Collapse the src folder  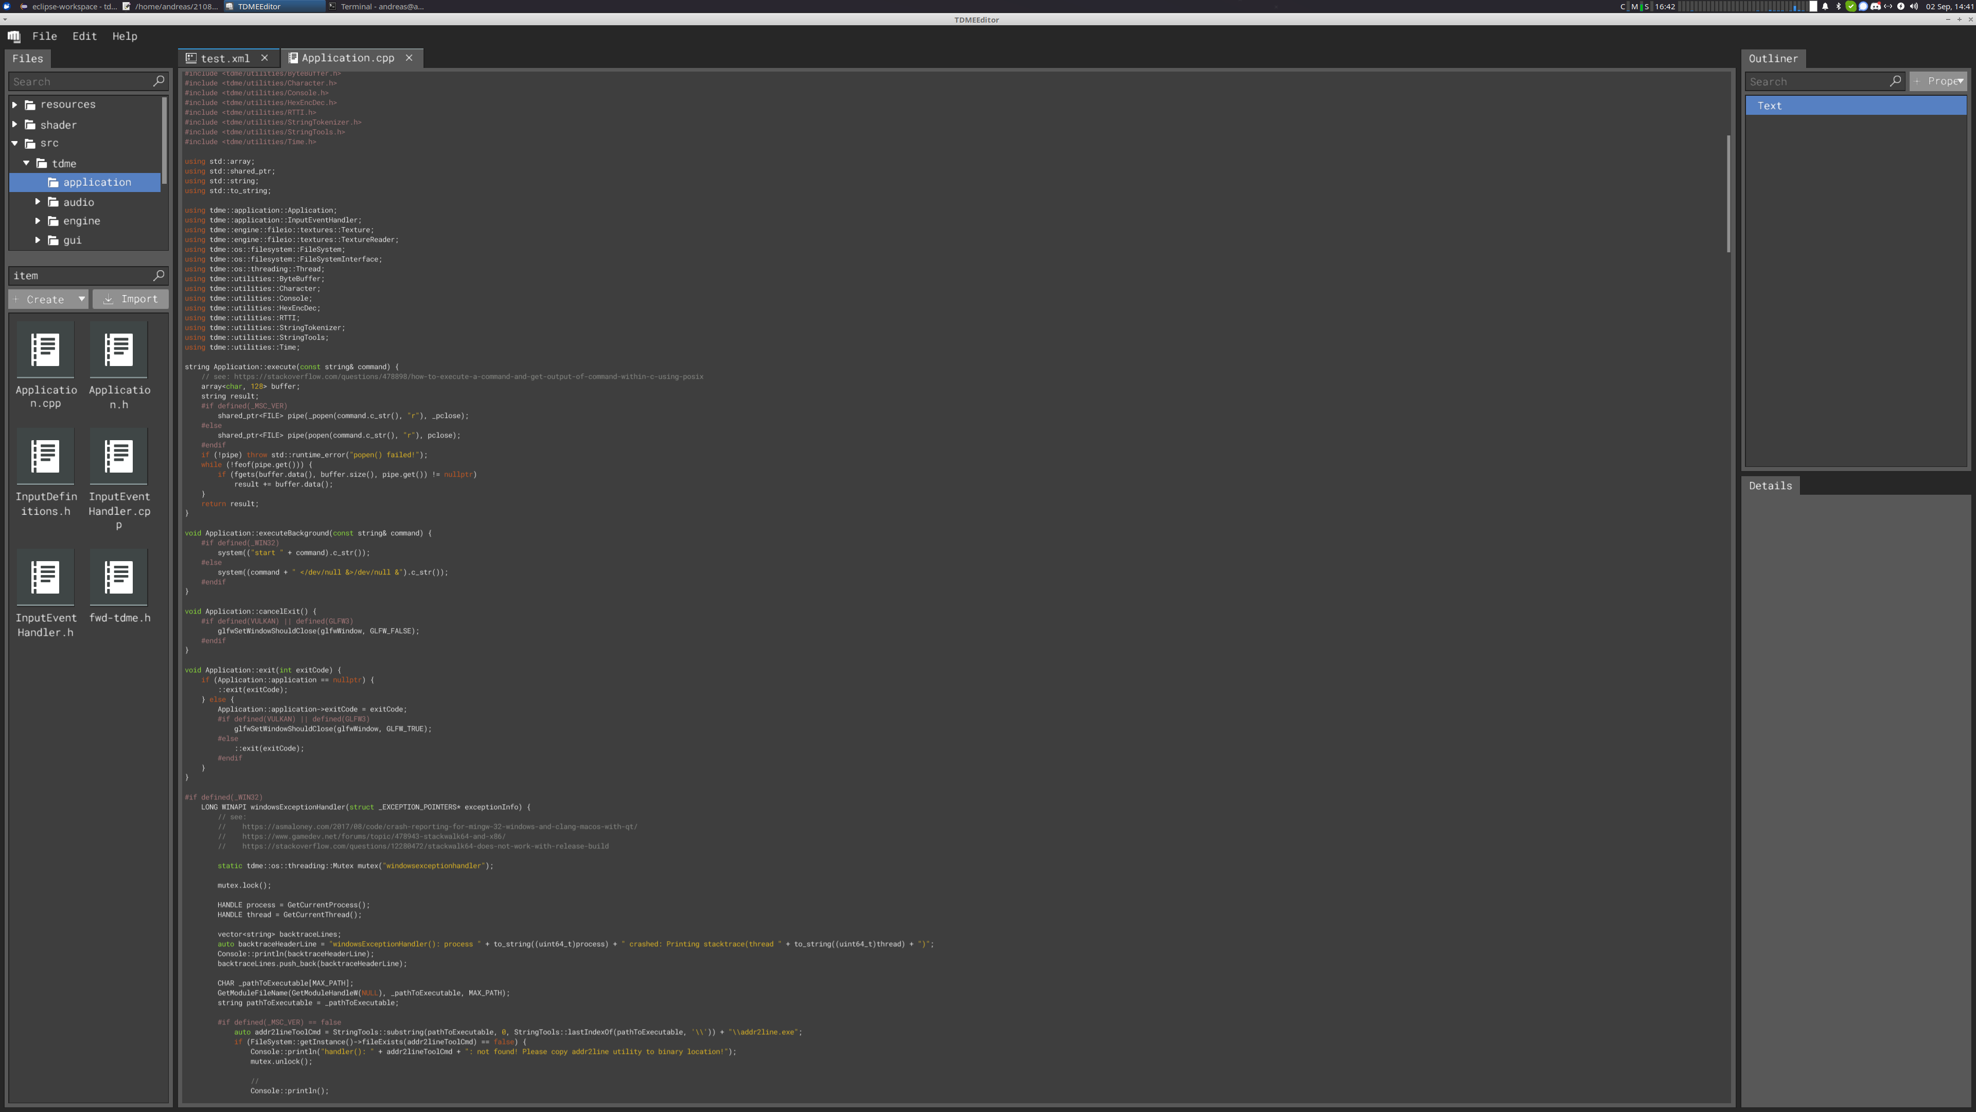(14, 144)
